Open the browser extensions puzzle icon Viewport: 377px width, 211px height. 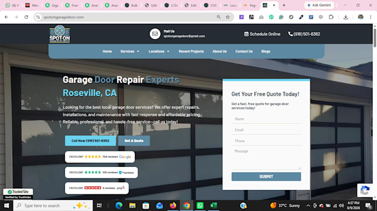(331, 17)
